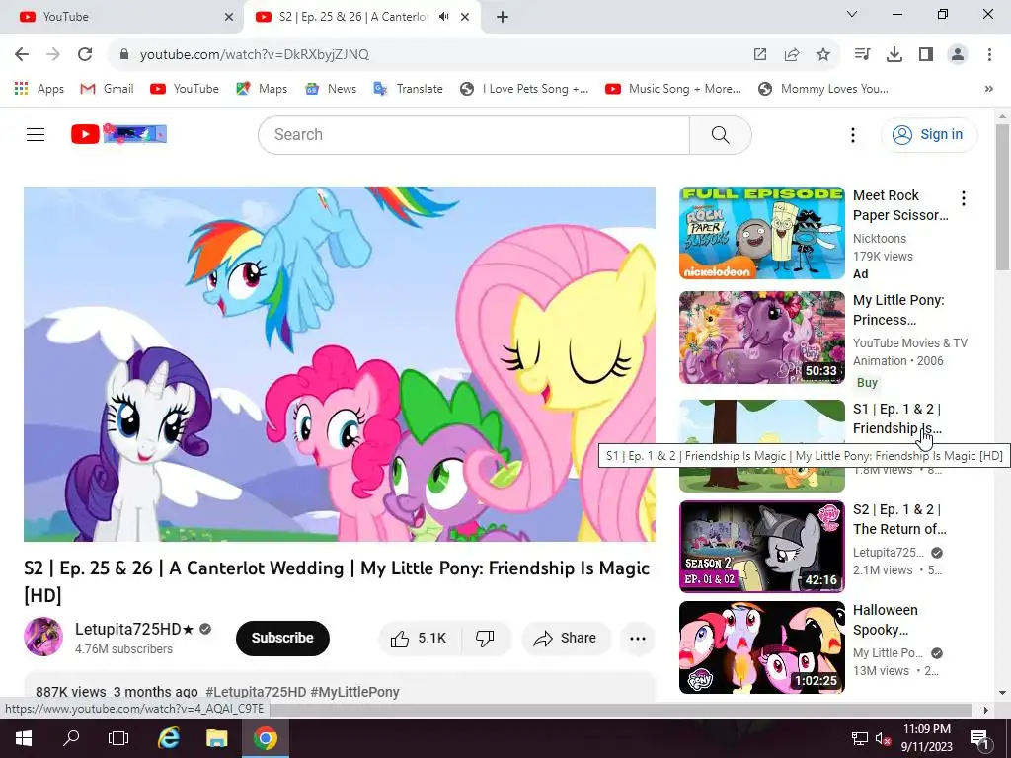The width and height of the screenshot is (1011, 758).
Task: Focus the YouTube search field
Action: pyautogui.click(x=474, y=134)
